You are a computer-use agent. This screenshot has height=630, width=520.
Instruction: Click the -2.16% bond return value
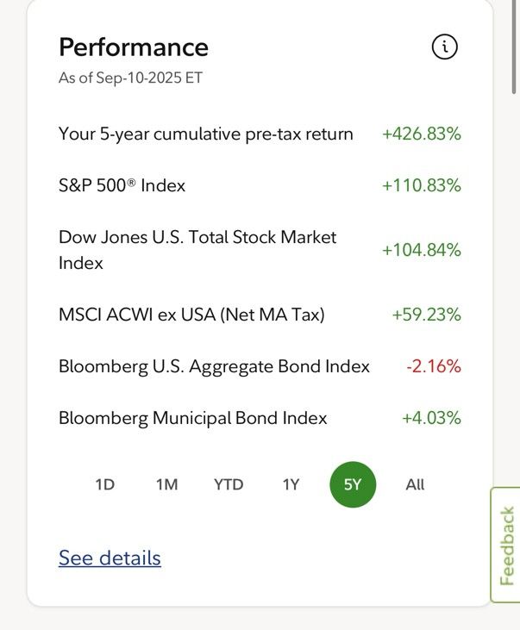point(434,366)
